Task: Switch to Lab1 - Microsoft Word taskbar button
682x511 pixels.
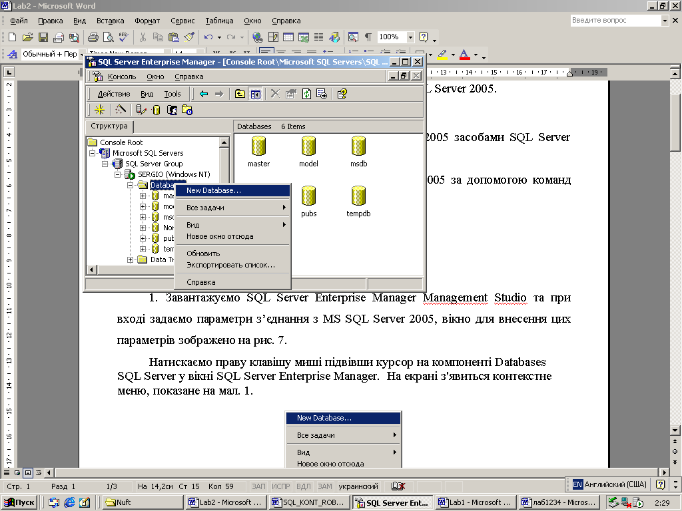Action: tap(476, 503)
